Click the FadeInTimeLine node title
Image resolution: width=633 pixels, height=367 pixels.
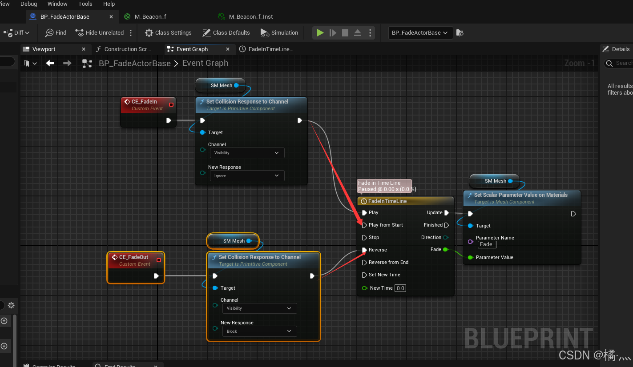click(387, 201)
